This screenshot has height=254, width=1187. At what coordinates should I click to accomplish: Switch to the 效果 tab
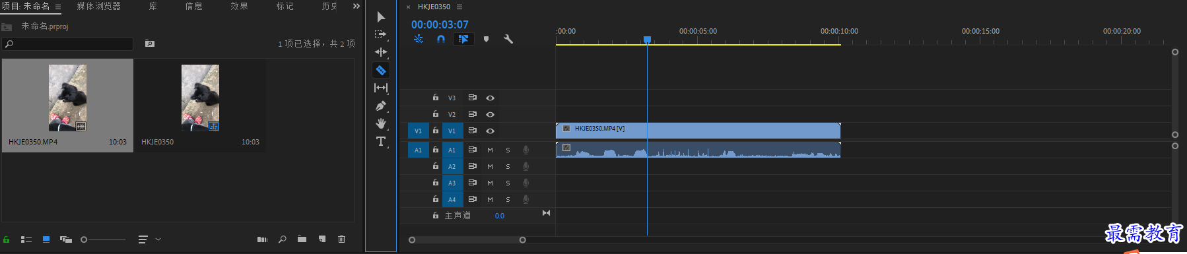pyautogui.click(x=239, y=6)
